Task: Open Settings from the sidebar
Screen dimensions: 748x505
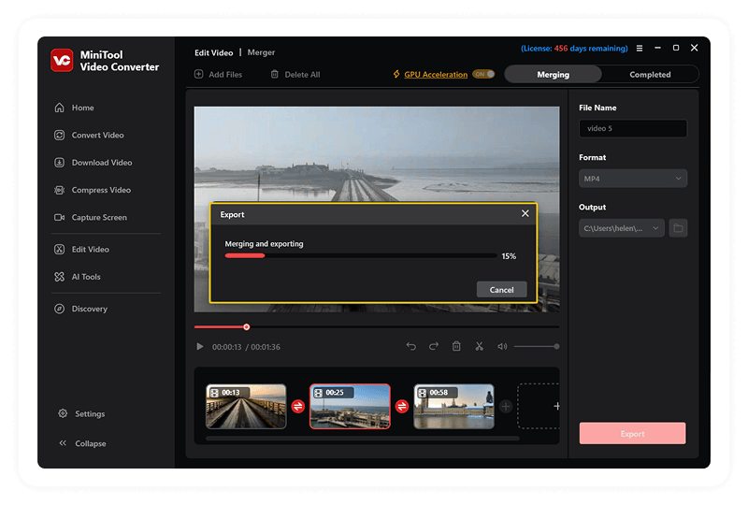Action: [89, 414]
